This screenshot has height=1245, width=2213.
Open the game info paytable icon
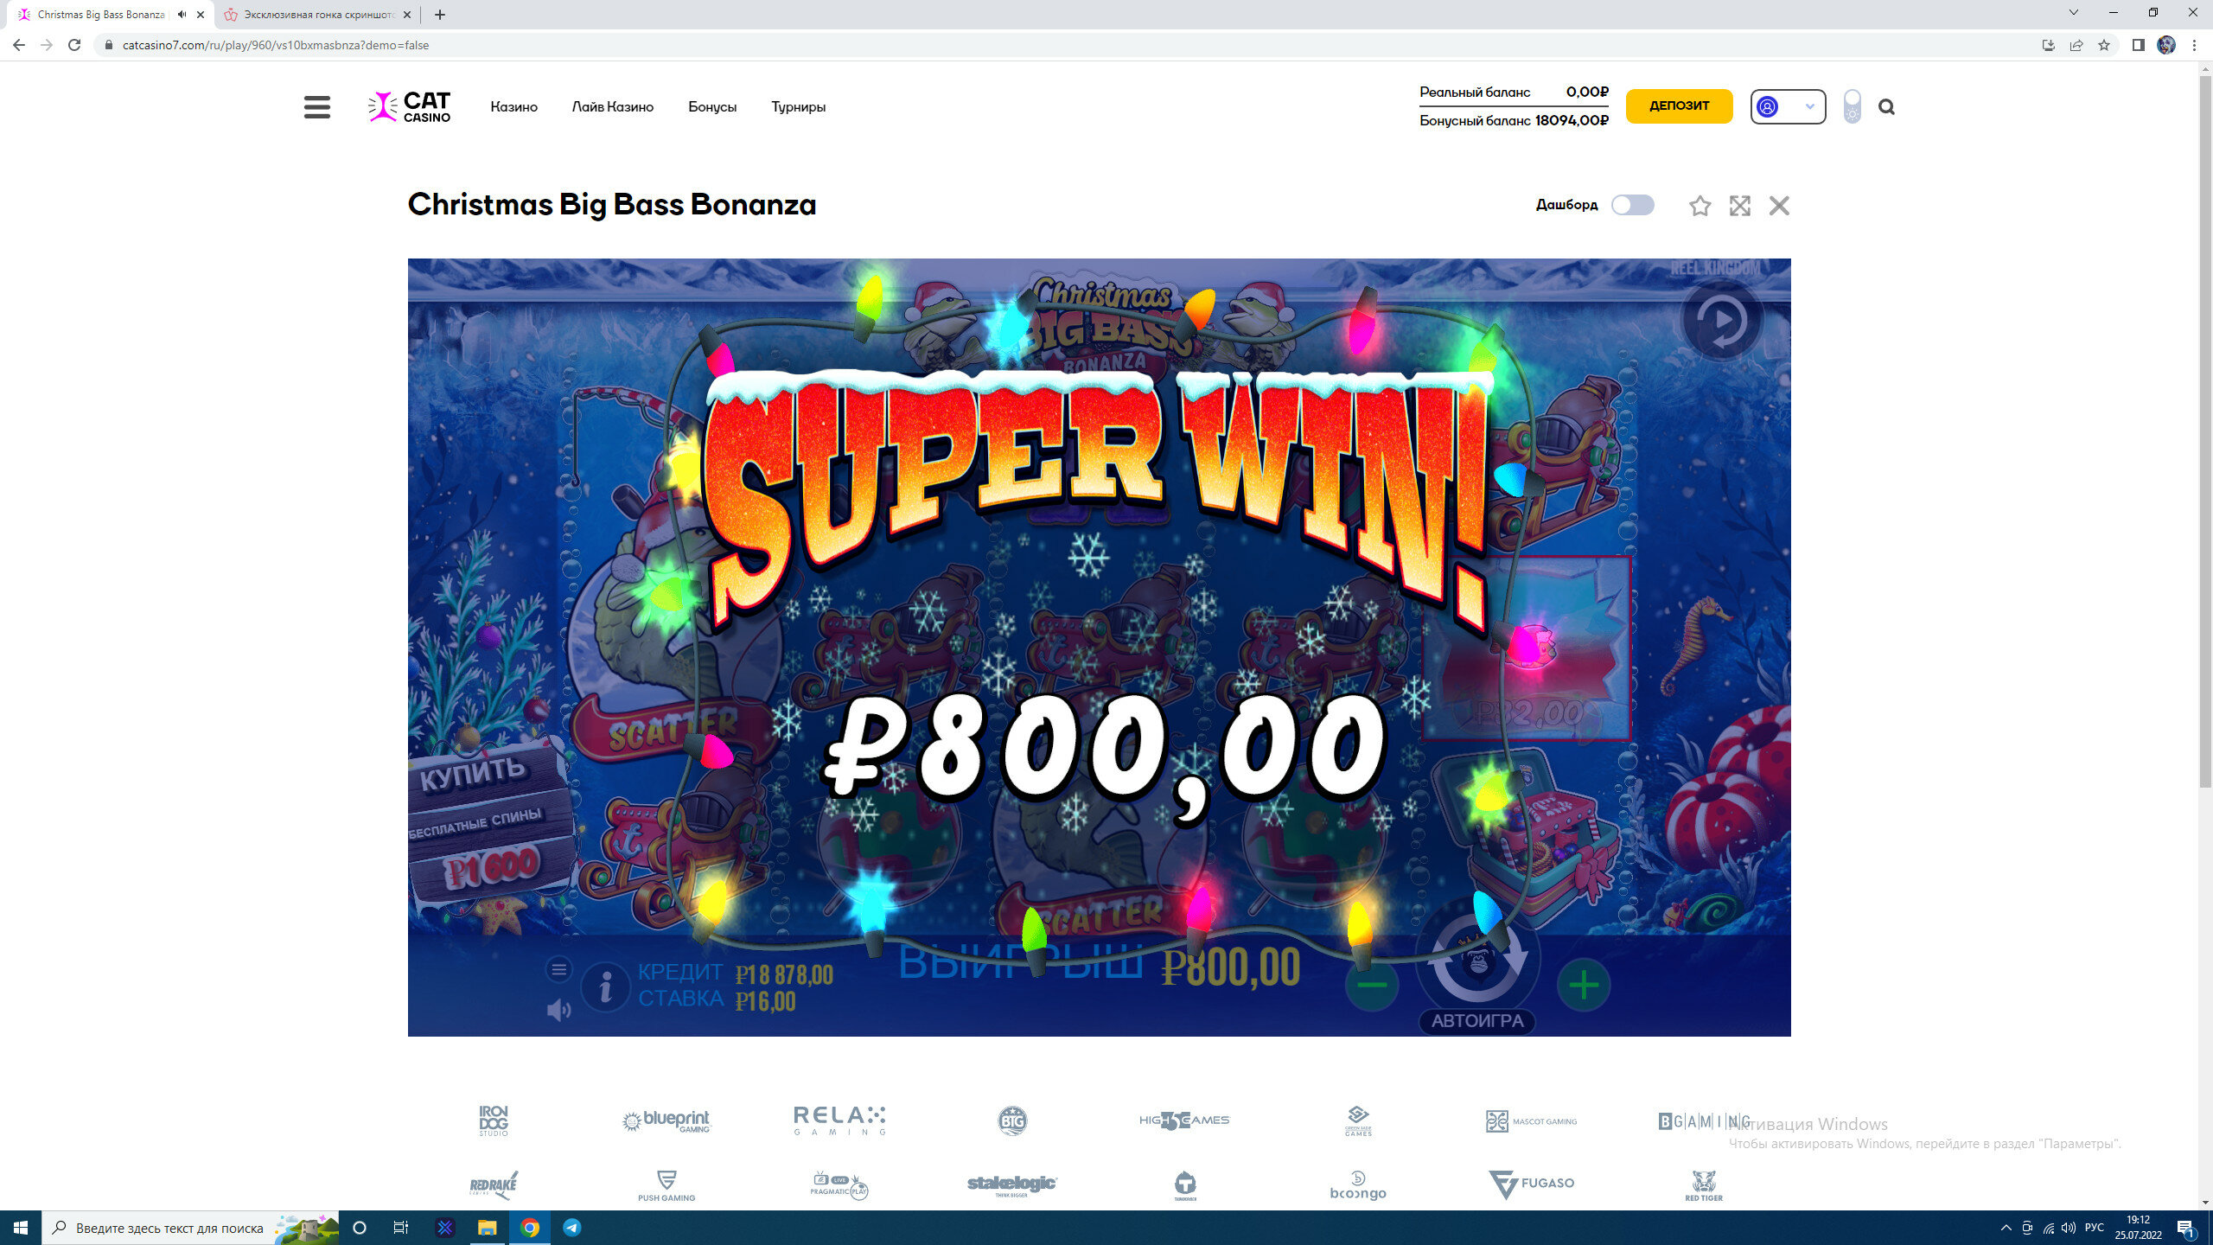pos(605,986)
